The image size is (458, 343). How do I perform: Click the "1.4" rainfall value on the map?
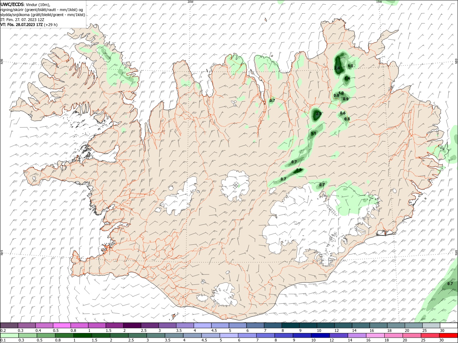(x=347, y=78)
